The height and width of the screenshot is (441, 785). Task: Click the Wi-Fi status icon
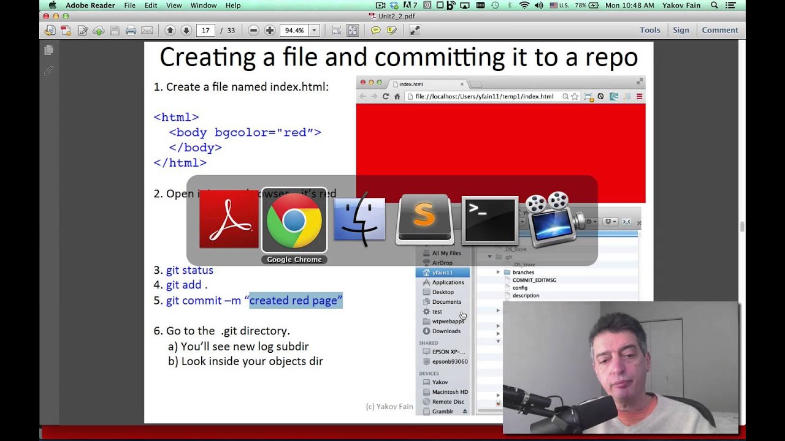coord(524,6)
